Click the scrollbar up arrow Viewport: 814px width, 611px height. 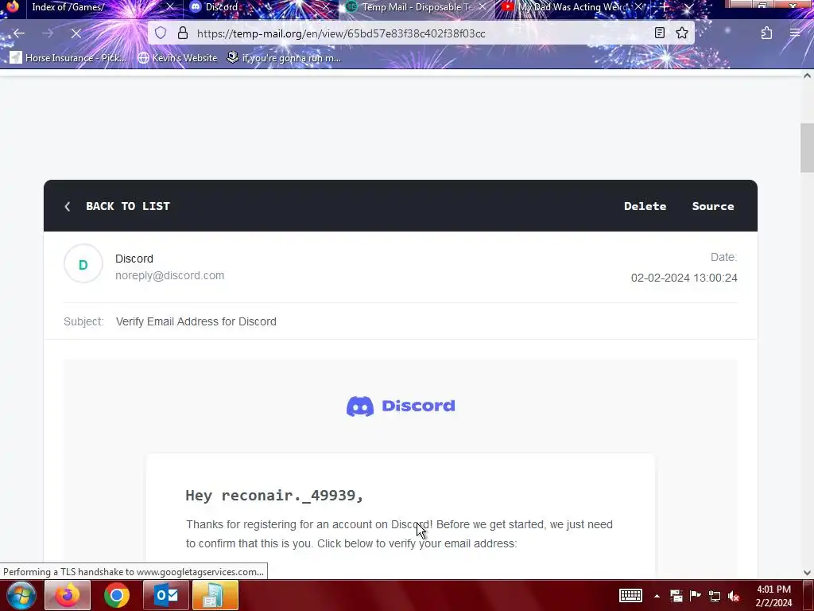[807, 76]
